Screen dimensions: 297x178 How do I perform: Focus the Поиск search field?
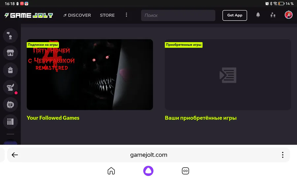(x=178, y=15)
